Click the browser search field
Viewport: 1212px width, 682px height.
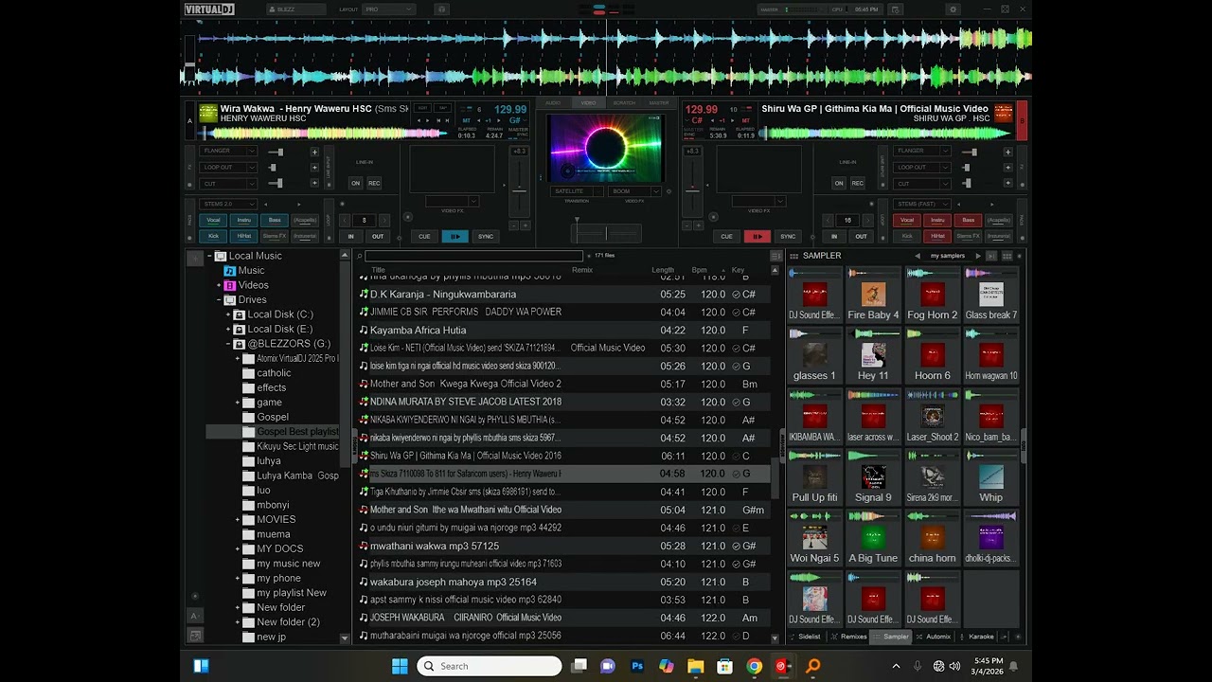(x=473, y=256)
